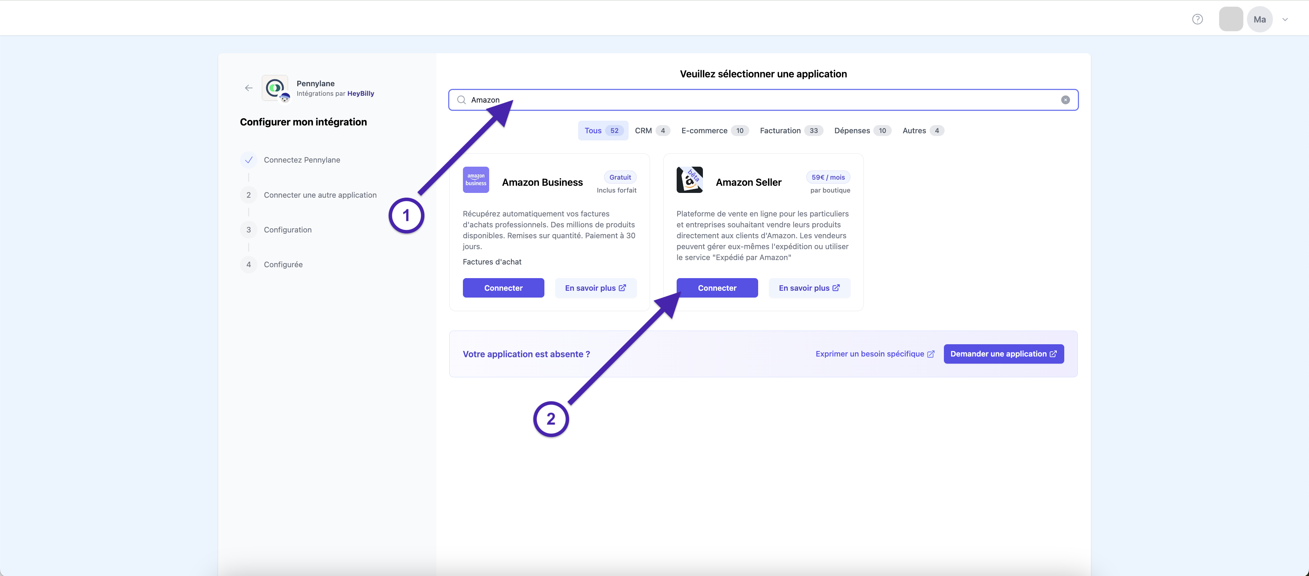This screenshot has width=1309, height=576.
Task: Click Demander une application button
Action: click(x=1004, y=354)
